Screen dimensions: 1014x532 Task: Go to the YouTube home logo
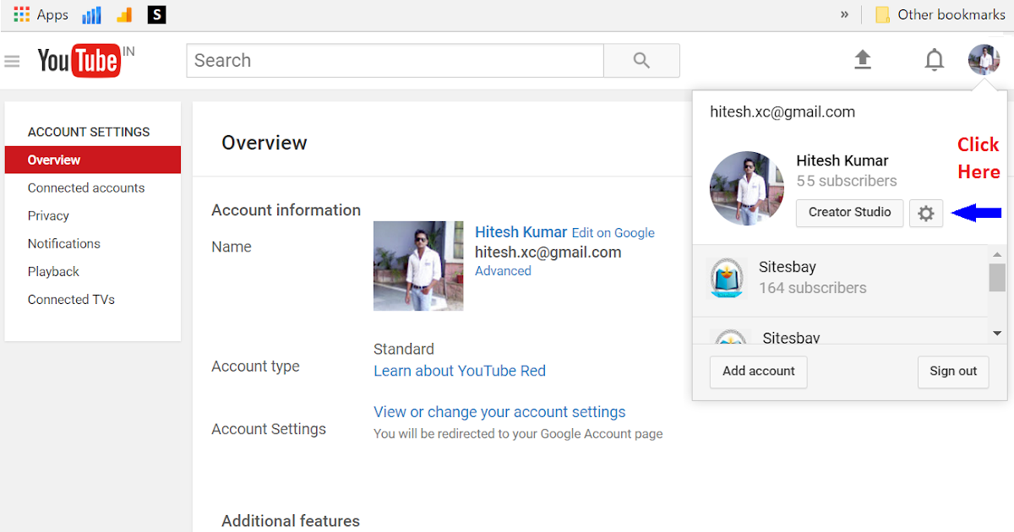[79, 61]
